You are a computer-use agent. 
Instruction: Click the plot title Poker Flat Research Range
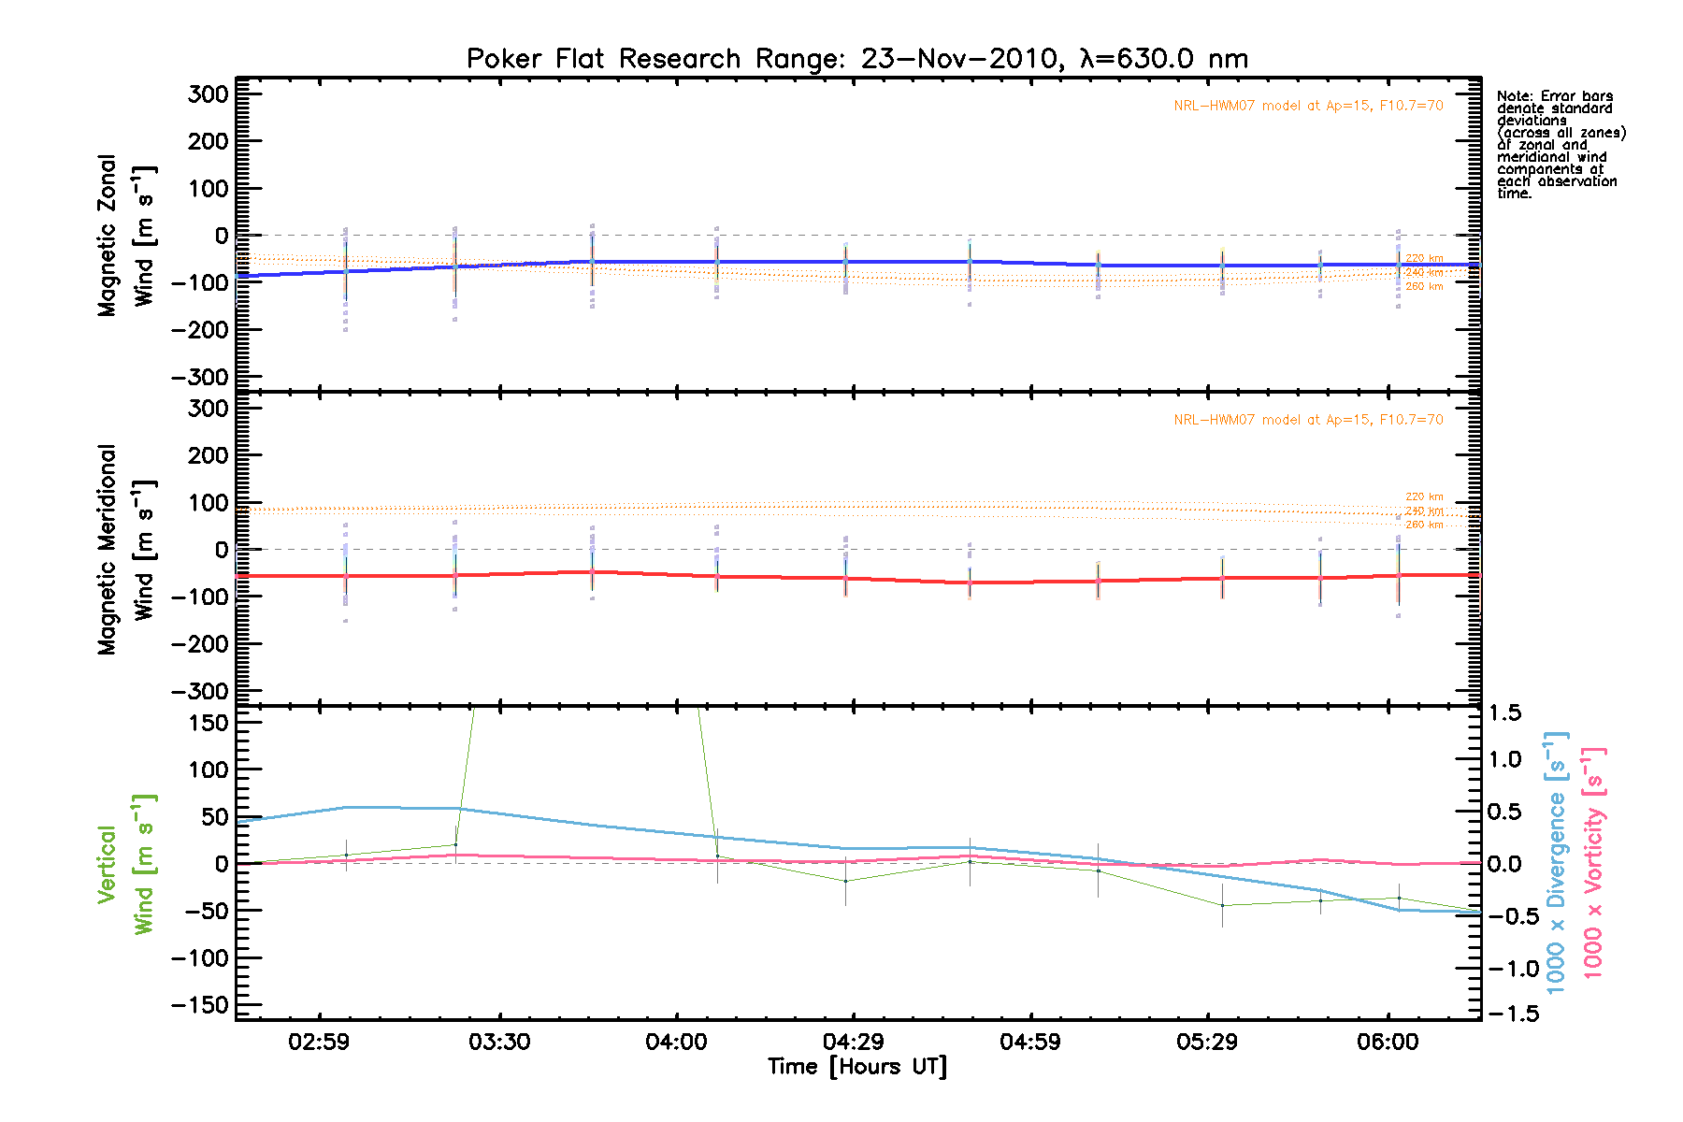click(856, 59)
